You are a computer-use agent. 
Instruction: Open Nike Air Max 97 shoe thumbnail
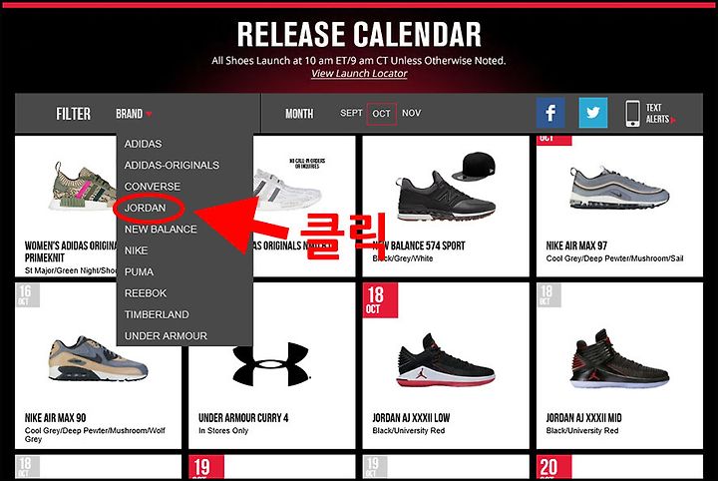619,189
